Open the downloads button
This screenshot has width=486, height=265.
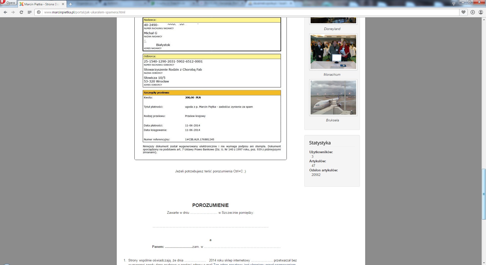[x=473, y=12]
